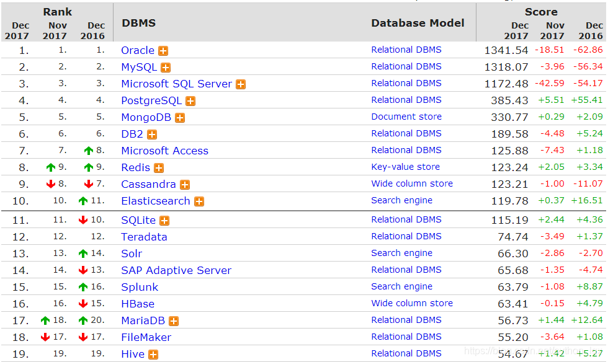
Task: Click the Score column header
Action: pyautogui.click(x=541, y=12)
